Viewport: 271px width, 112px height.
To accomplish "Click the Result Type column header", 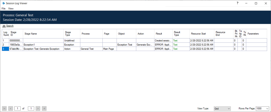I will [181, 34].
